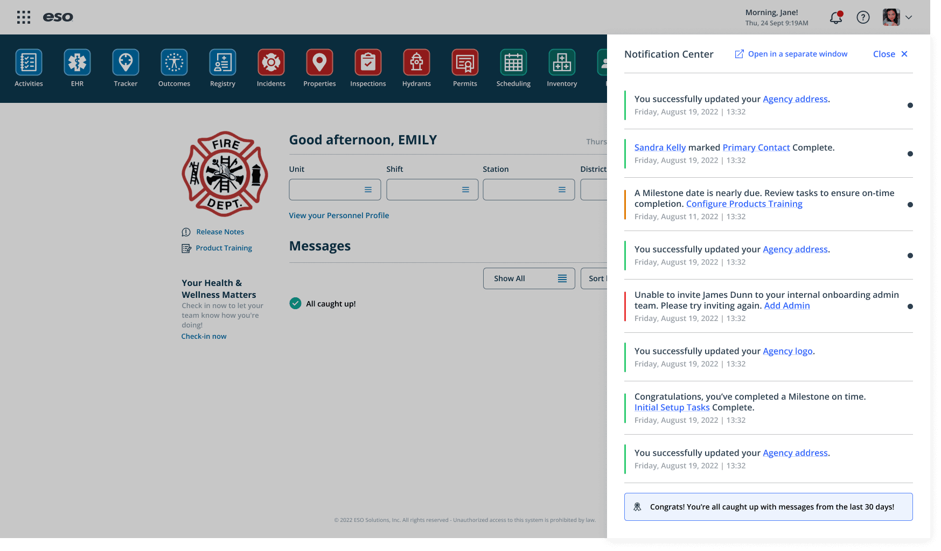Viewport: 941px width, 551px height.
Task: Open the EHR module icon
Action: pyautogui.click(x=77, y=62)
